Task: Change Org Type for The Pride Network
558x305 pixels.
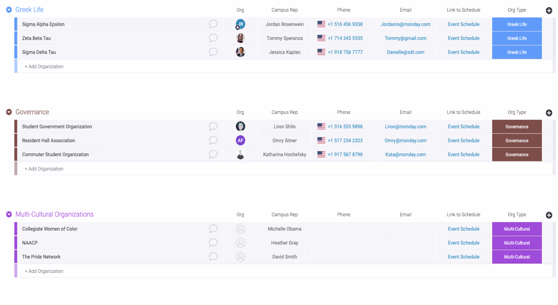Action: click(517, 256)
